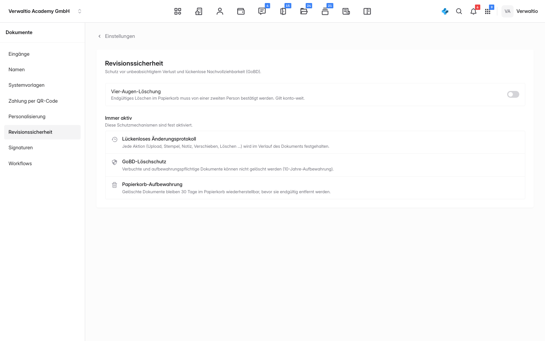Click the Einstellungen back link
This screenshot has width=545, height=341.
pos(120,36)
